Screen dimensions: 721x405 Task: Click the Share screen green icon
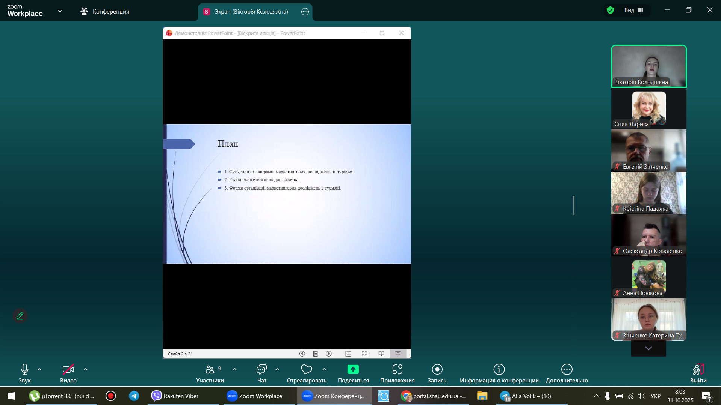pyautogui.click(x=353, y=370)
